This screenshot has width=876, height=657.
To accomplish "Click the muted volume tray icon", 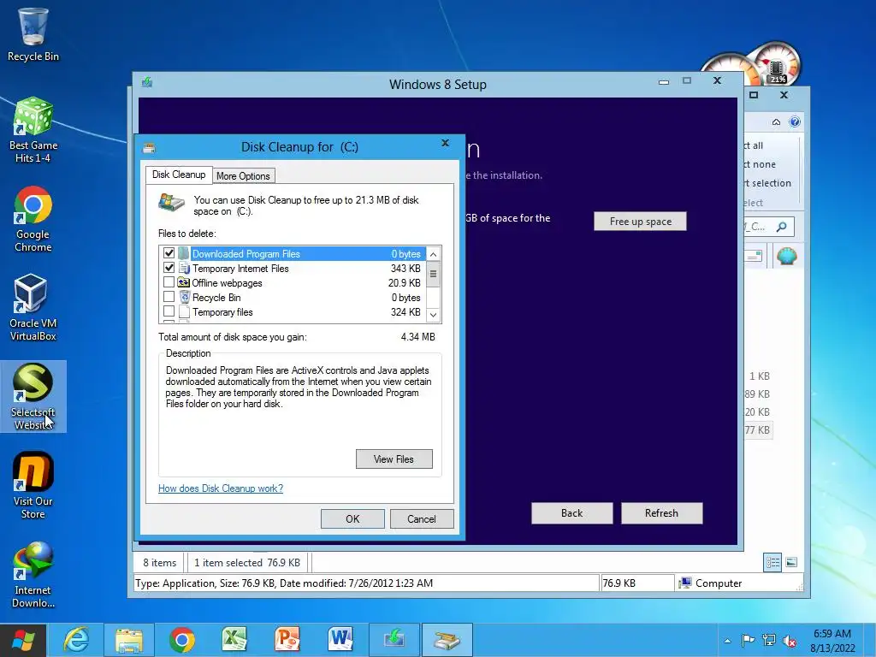I will click(x=790, y=640).
